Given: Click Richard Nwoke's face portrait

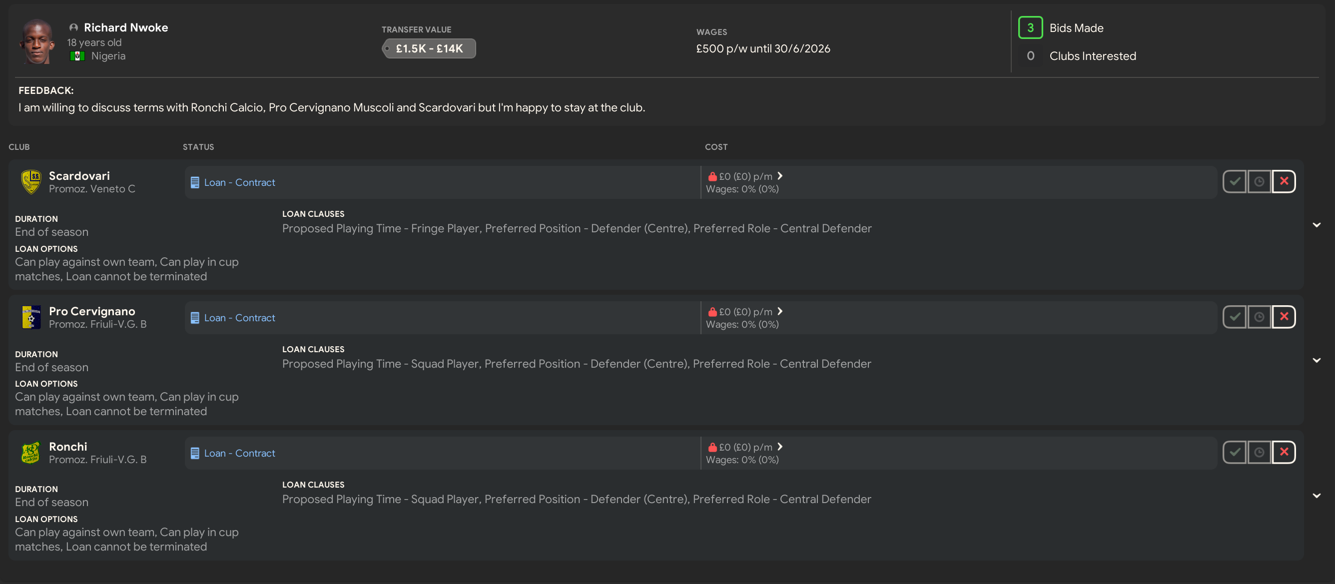Looking at the screenshot, I should tap(37, 41).
